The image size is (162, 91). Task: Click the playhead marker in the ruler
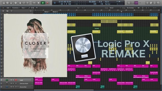(x=121, y=12)
